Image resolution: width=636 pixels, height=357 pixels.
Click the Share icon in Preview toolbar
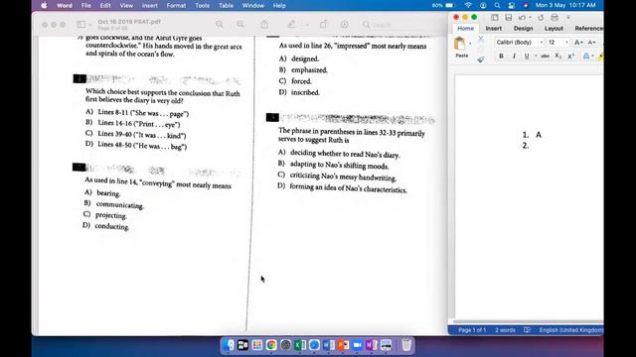click(x=264, y=24)
